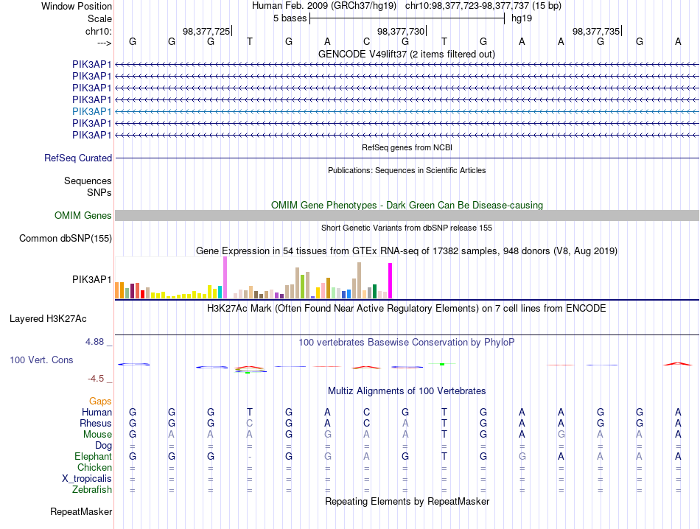The width and height of the screenshot is (700, 529).
Task: Select the Mouse species row label
Action: coord(97,435)
